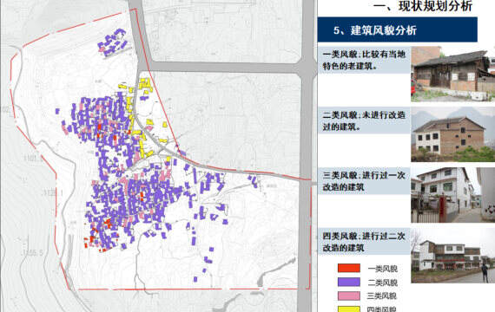The height and width of the screenshot is (312, 495).
Task: Click the 三类风貌 description text box
Action: [x=364, y=181]
